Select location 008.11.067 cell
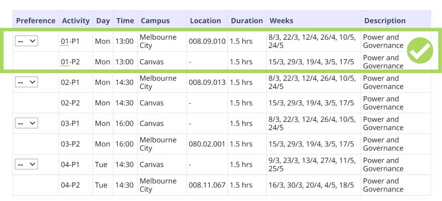Image resolution: width=442 pixels, height=201 pixels. point(207,185)
